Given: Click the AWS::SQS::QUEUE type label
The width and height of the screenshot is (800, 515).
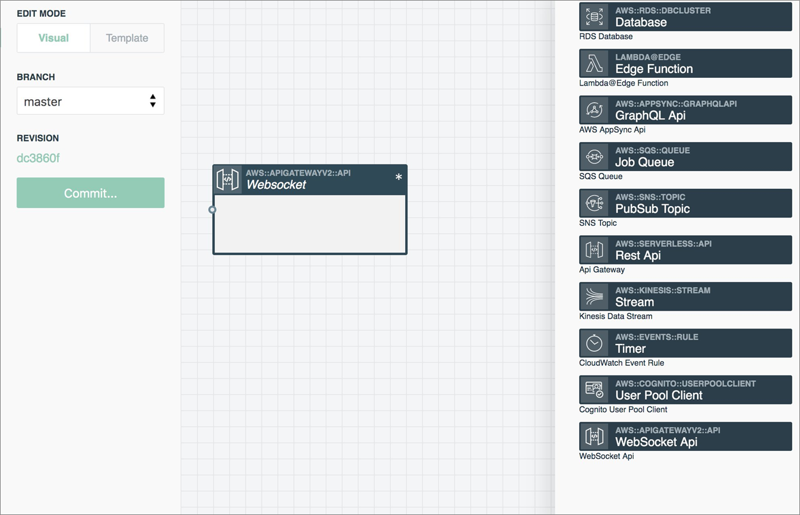Looking at the screenshot, I should pyautogui.click(x=653, y=150).
